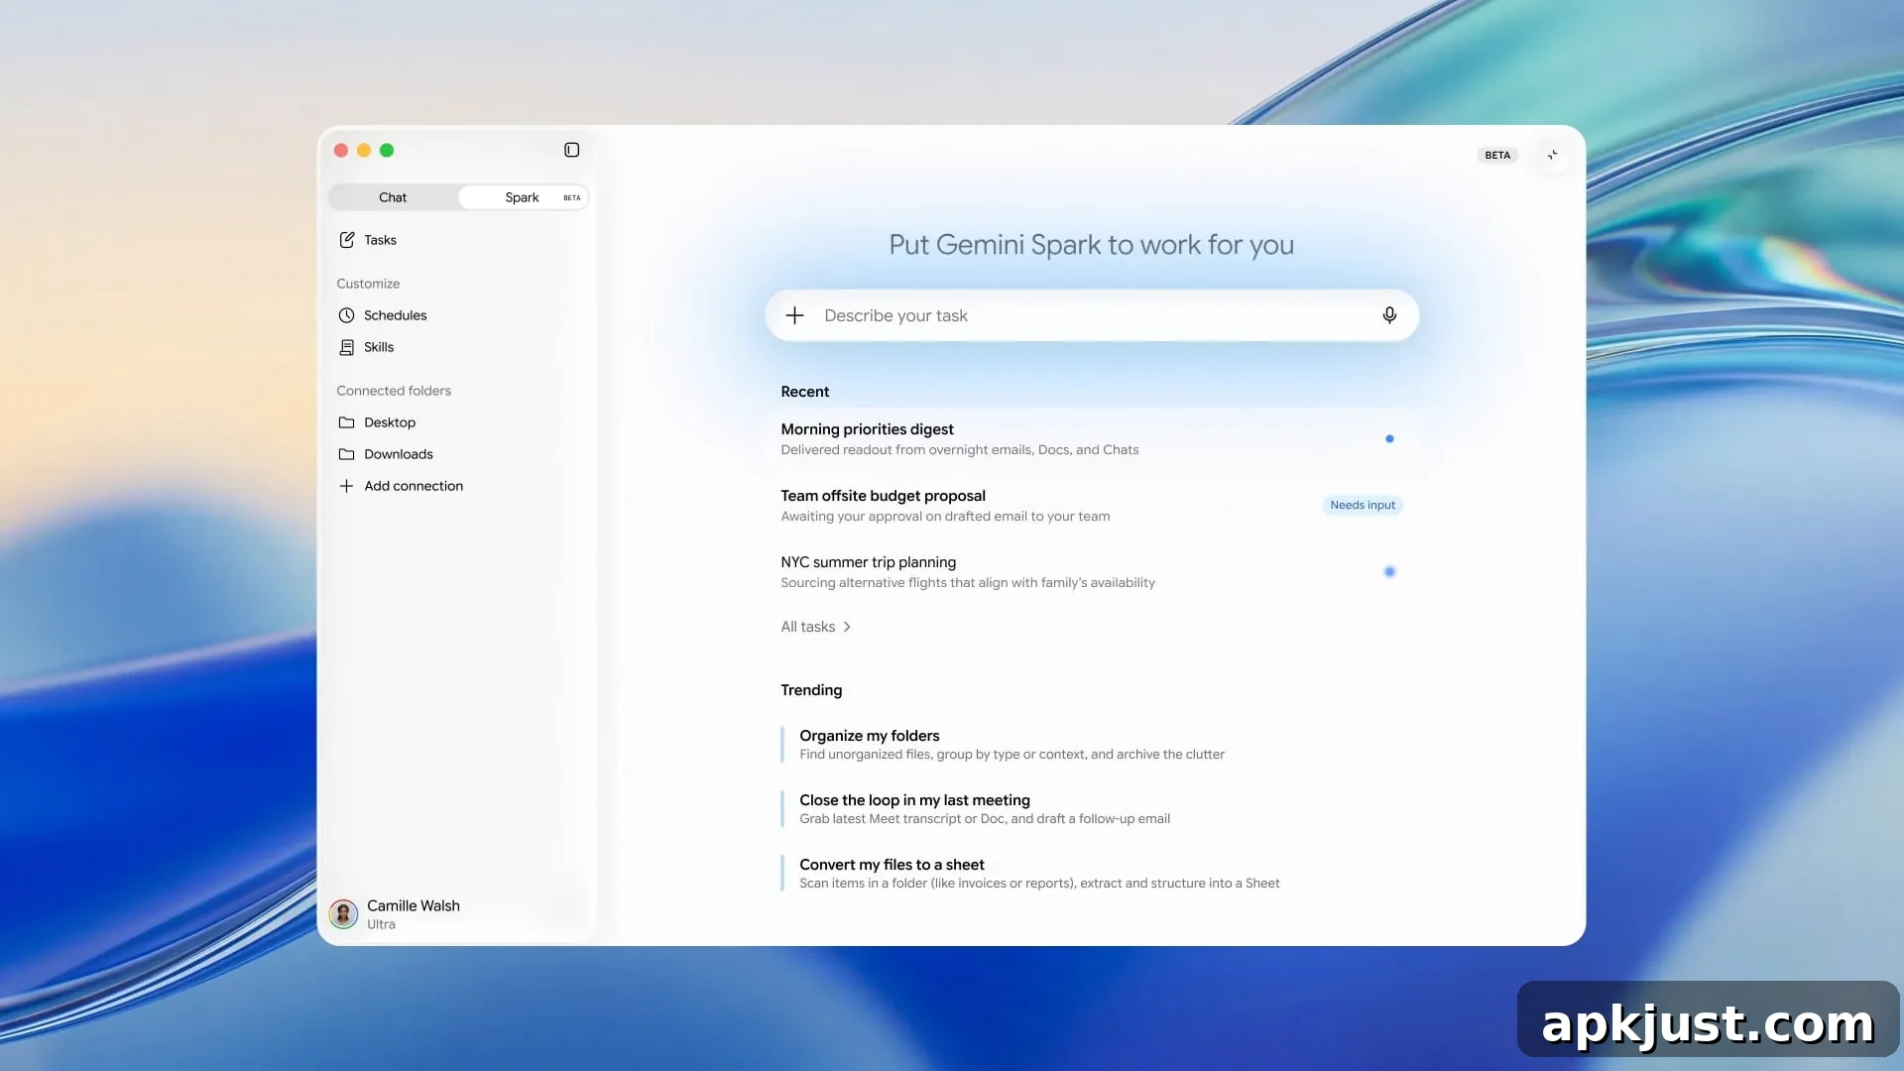Click the Camille Walsh account name
Viewport: 1904px width, 1071px height.
[x=414, y=905]
